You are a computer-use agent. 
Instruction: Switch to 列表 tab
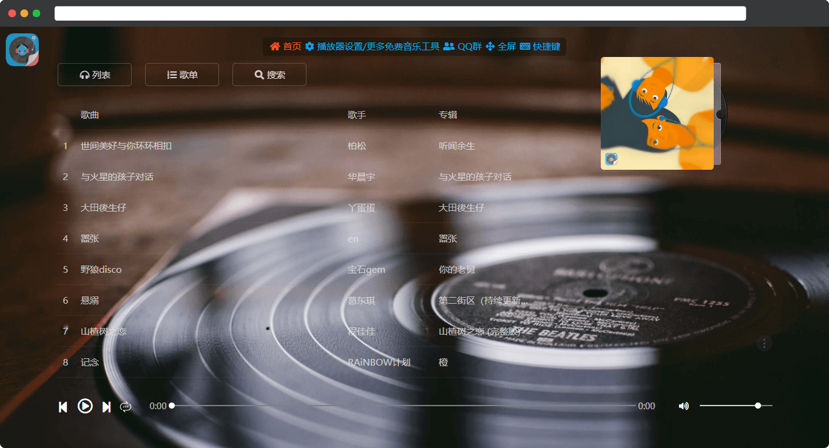point(95,75)
